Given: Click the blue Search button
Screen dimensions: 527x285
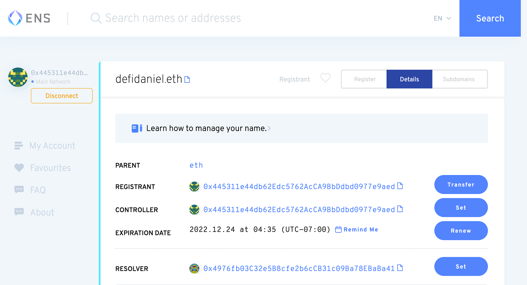Looking at the screenshot, I should [490, 18].
